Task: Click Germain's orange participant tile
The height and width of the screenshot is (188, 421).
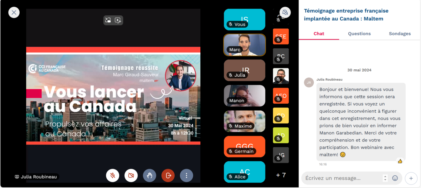Action: 245,146
